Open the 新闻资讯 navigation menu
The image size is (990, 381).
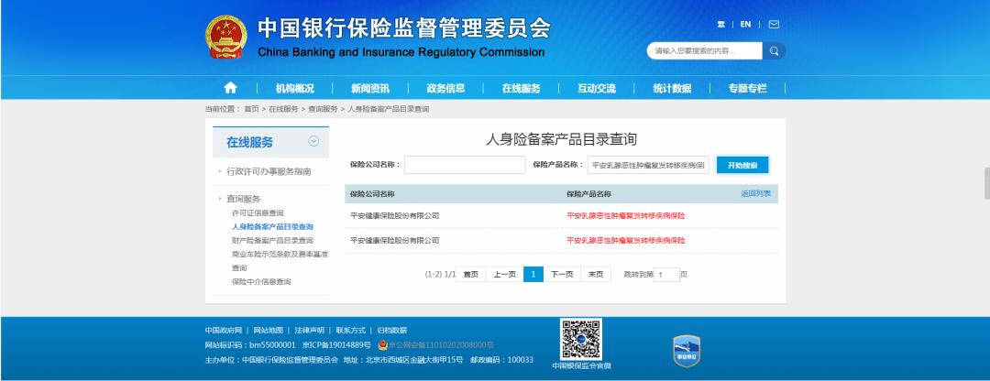pos(369,88)
